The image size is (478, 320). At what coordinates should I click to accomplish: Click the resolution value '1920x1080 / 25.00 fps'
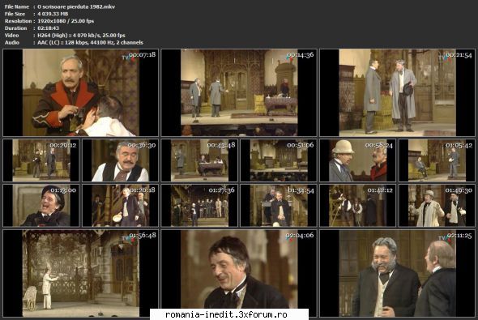tap(66, 21)
